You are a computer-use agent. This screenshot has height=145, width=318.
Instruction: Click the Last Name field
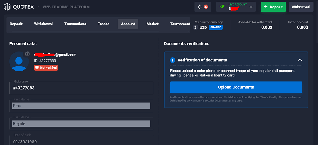(x=81, y=123)
